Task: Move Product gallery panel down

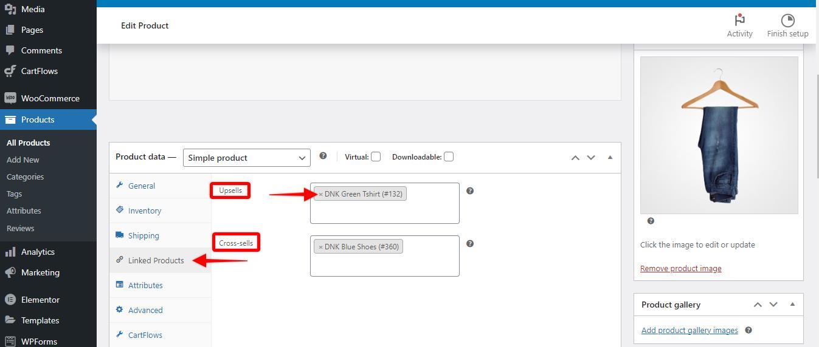Action: click(773, 305)
